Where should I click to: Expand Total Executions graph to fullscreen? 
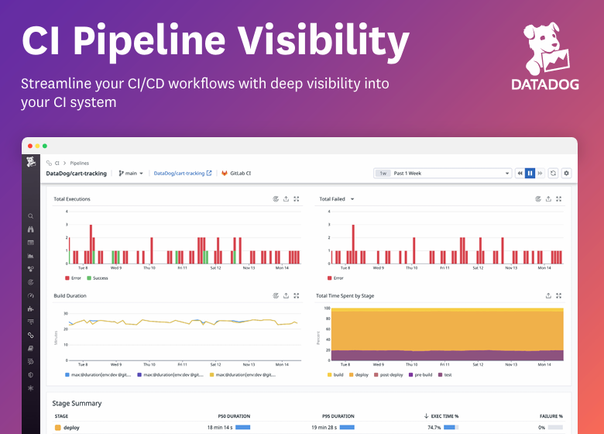(x=297, y=199)
